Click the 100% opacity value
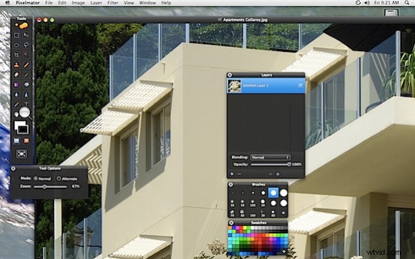This screenshot has width=415, height=259. (x=297, y=164)
